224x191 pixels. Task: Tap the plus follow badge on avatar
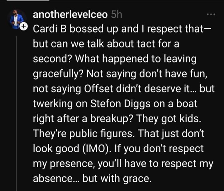coord(23,26)
